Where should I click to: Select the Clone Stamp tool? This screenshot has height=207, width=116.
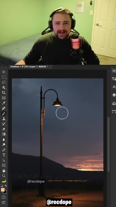(4, 119)
